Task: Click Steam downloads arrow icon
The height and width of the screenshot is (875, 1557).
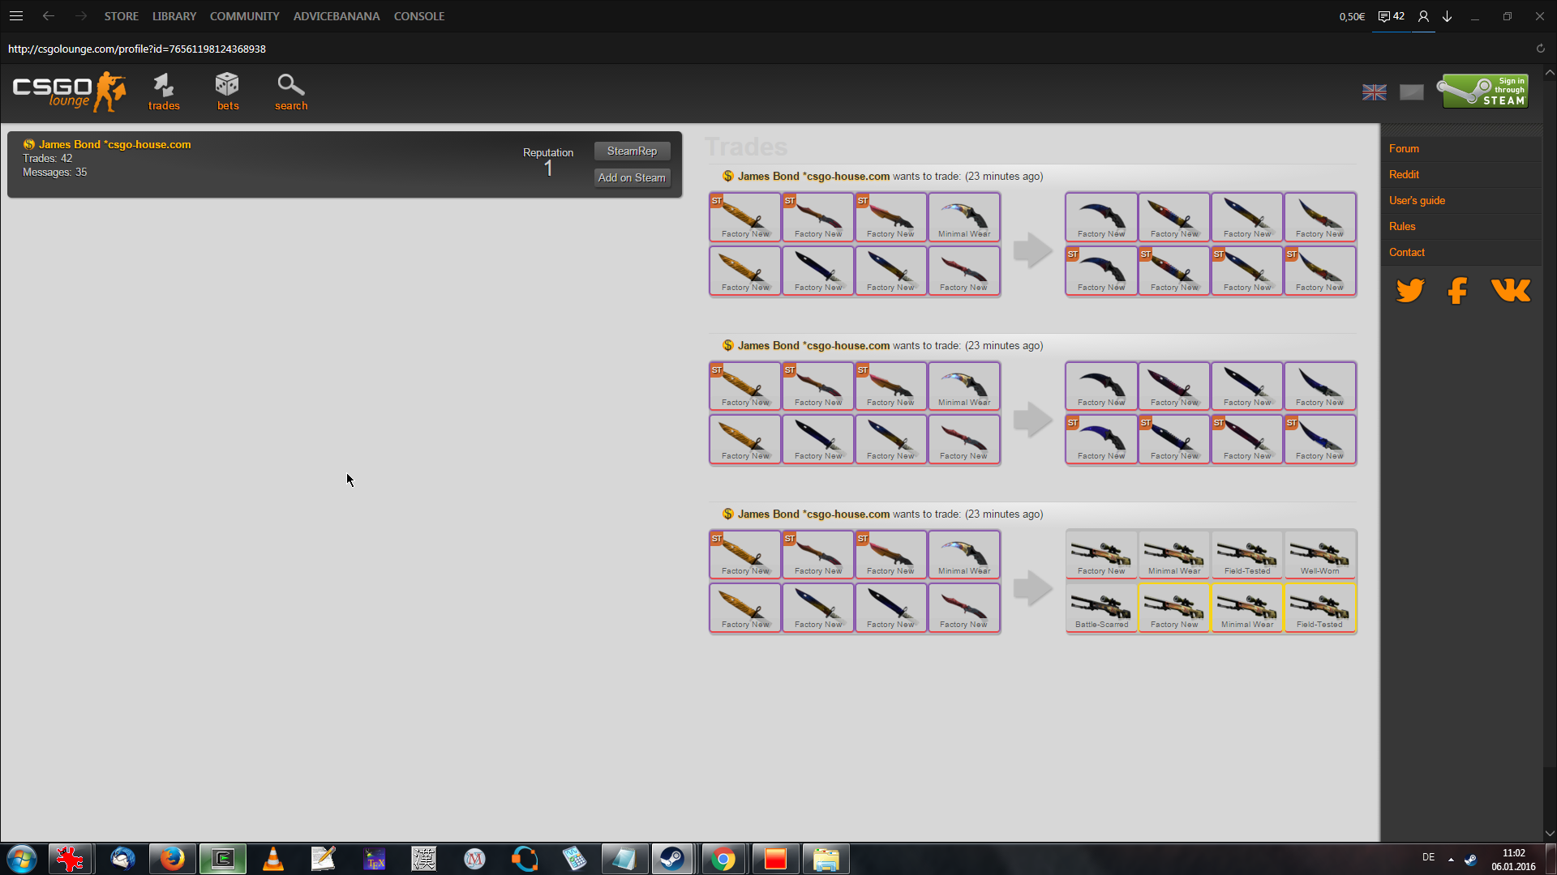Action: (1448, 16)
